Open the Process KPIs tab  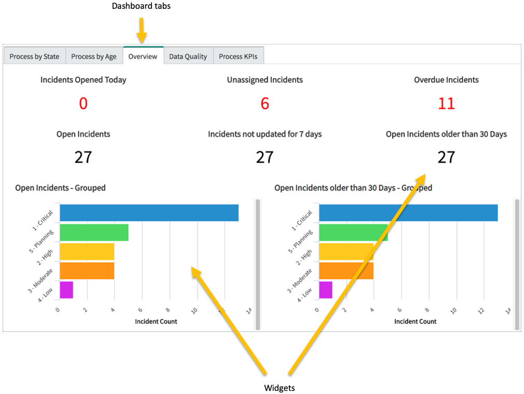(x=238, y=56)
